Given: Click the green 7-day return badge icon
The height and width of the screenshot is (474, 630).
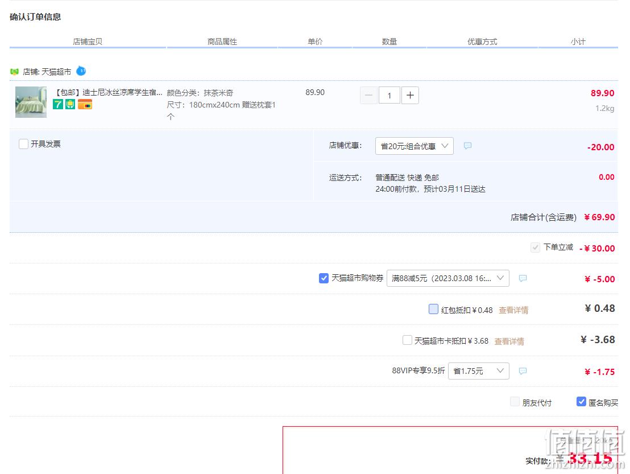Looking at the screenshot, I should [58, 105].
